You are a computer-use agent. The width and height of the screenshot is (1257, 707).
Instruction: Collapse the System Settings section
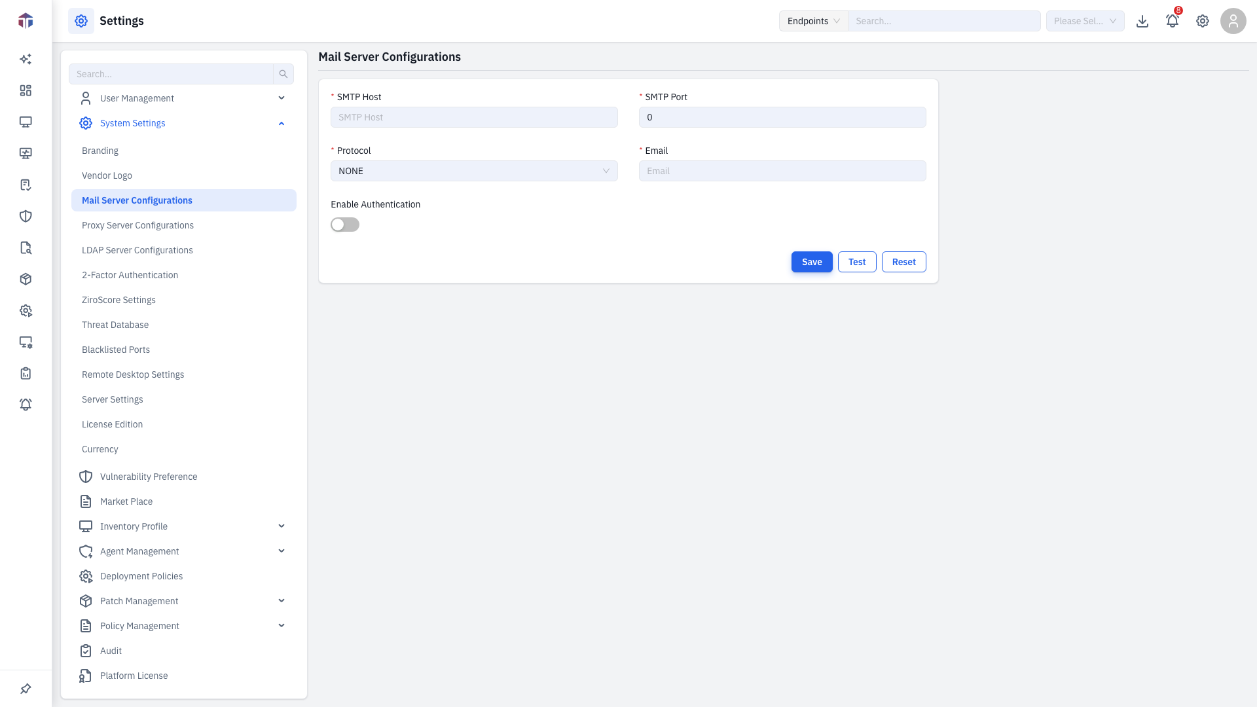click(x=184, y=123)
